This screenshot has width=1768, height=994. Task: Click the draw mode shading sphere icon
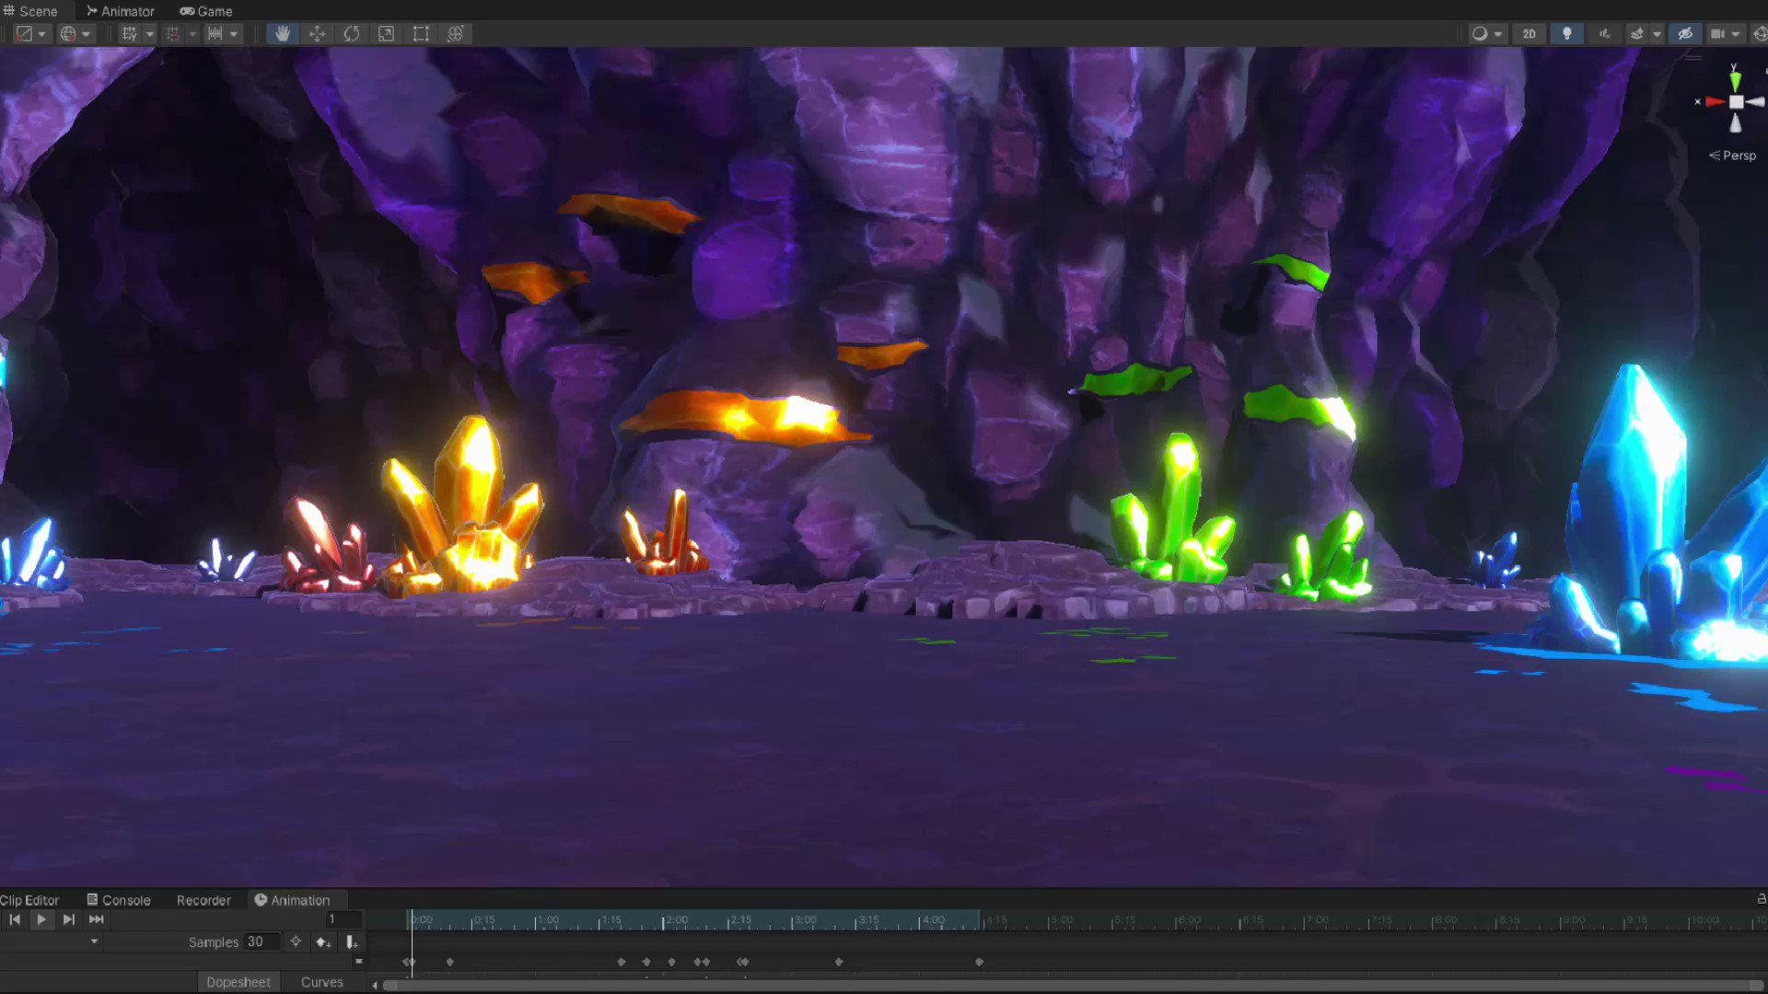1480,34
